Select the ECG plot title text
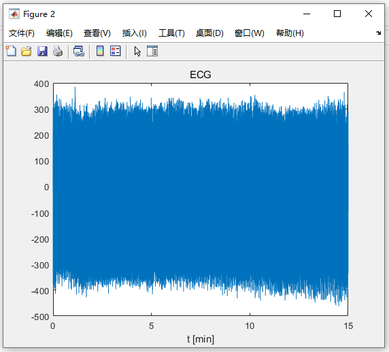This screenshot has height=352, width=389. 201,75
